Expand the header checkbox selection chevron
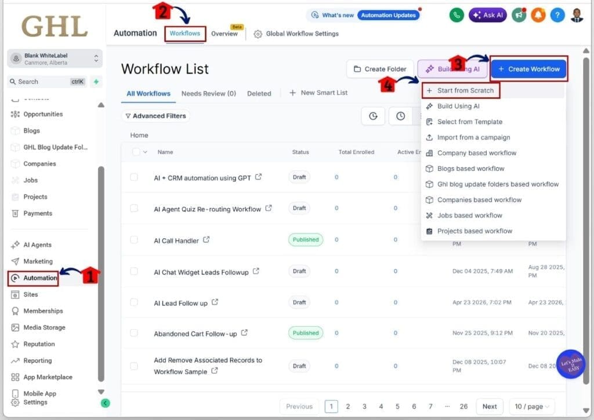Viewport: 594px width, 420px height. (x=145, y=152)
